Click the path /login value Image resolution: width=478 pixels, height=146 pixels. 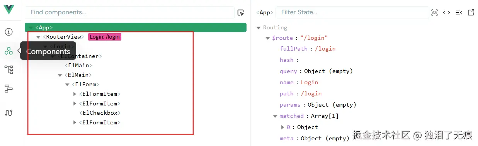pos(311,93)
